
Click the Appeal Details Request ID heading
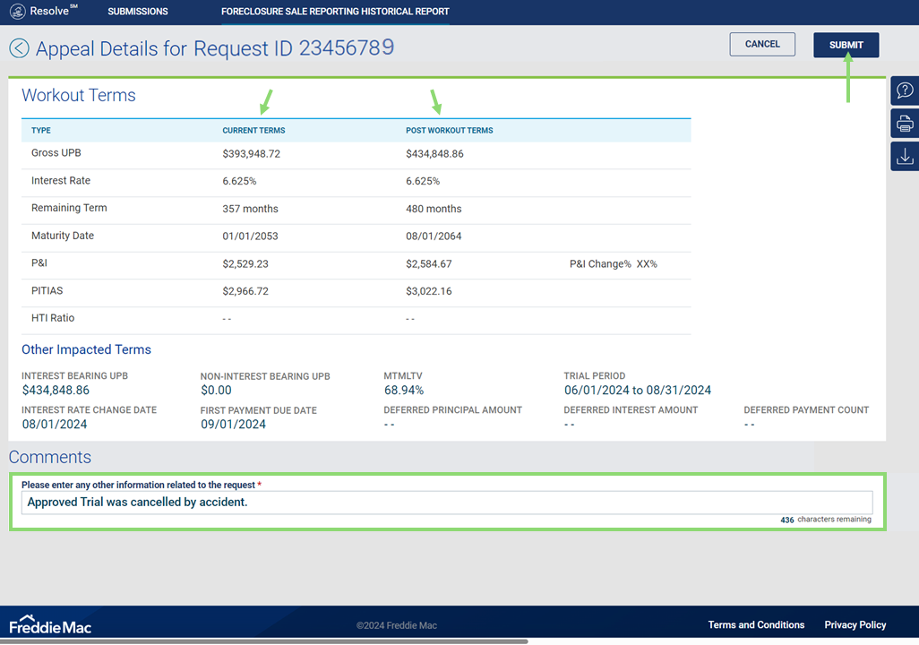[214, 48]
